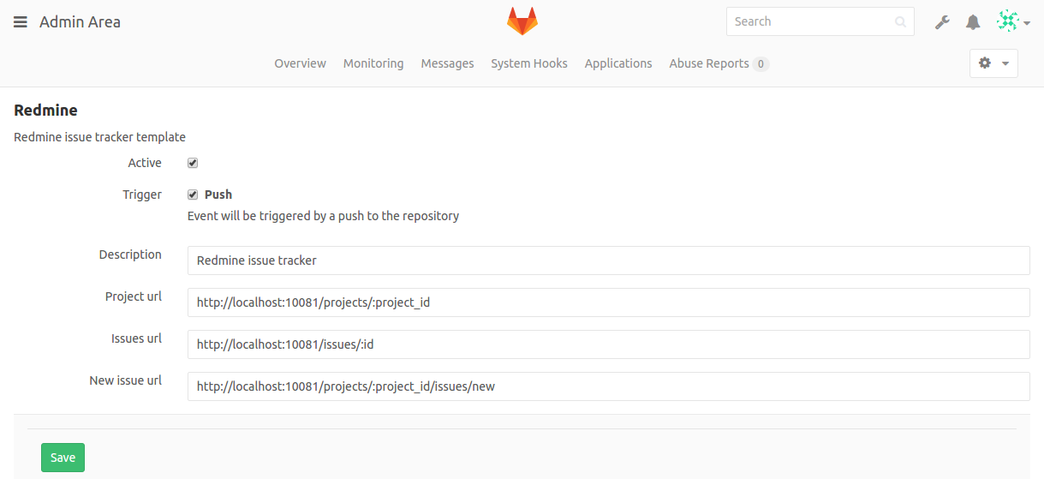Open the Overview tab

tap(300, 63)
